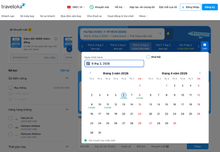Collapse the Số điểm dừng filter section
Viewport: 220px width, 152px height.
tap(67, 79)
